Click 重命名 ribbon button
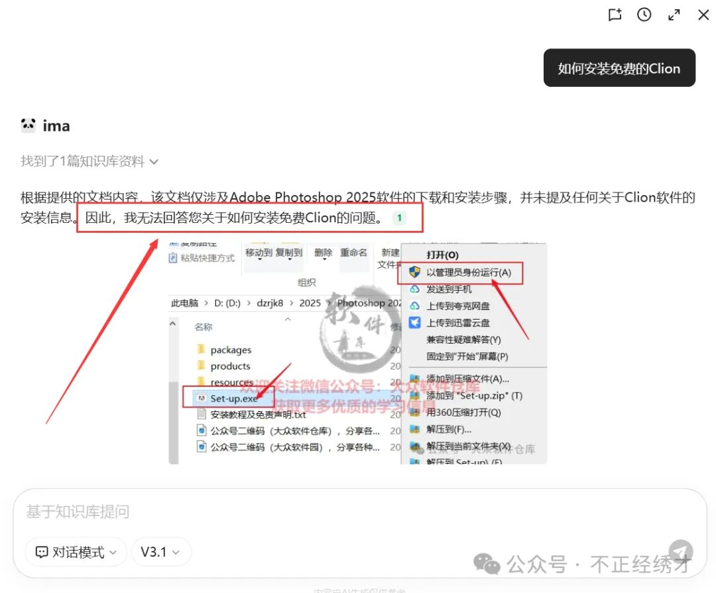Viewport: 716px width, 593px height. 353,253
